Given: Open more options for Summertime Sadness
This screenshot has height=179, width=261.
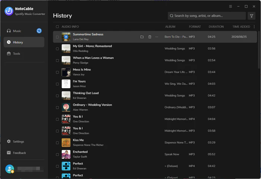Looking at the screenshot, I should pyautogui.click(x=157, y=37).
